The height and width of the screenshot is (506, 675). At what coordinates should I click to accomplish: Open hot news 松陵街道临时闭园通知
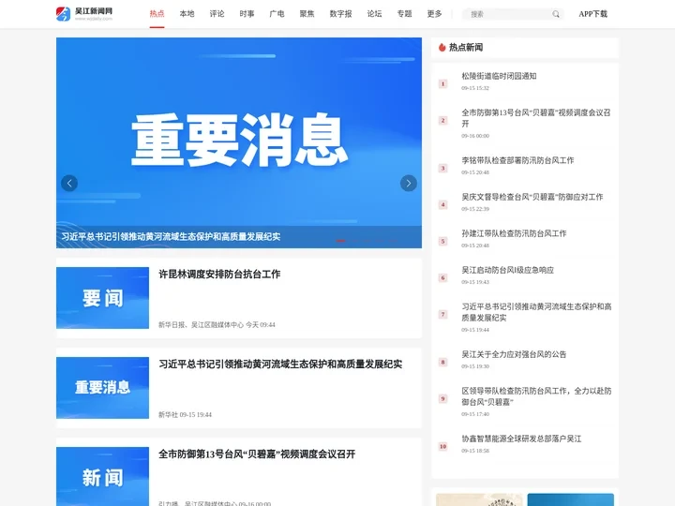(499, 76)
